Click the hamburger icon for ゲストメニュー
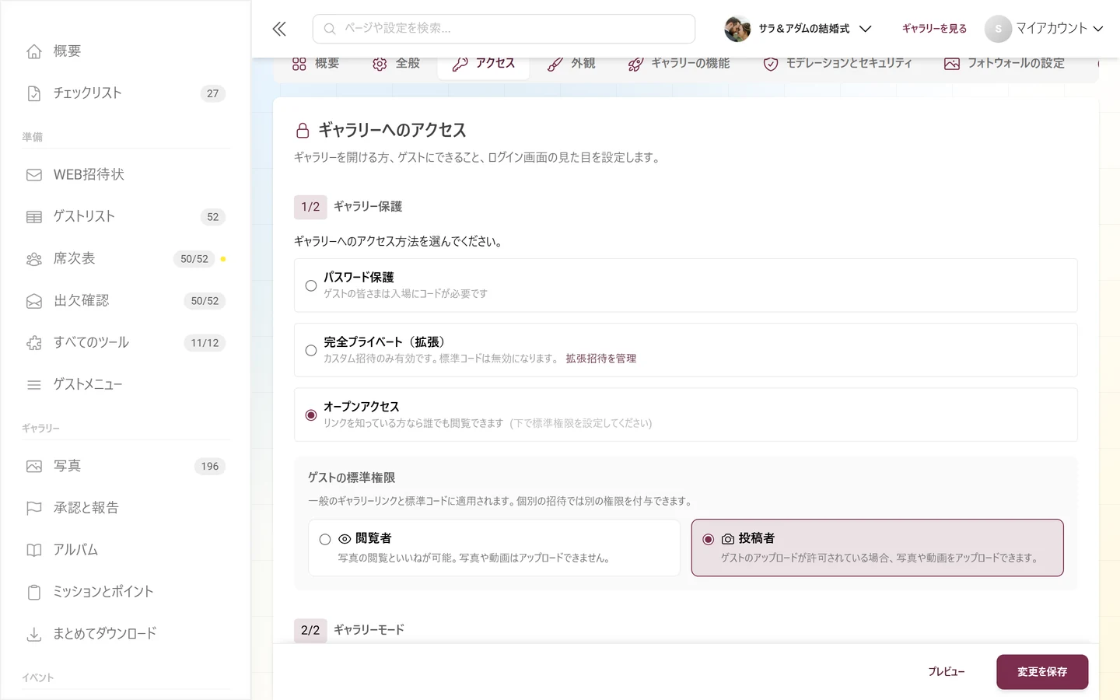This screenshot has height=700, width=1120. 34,385
